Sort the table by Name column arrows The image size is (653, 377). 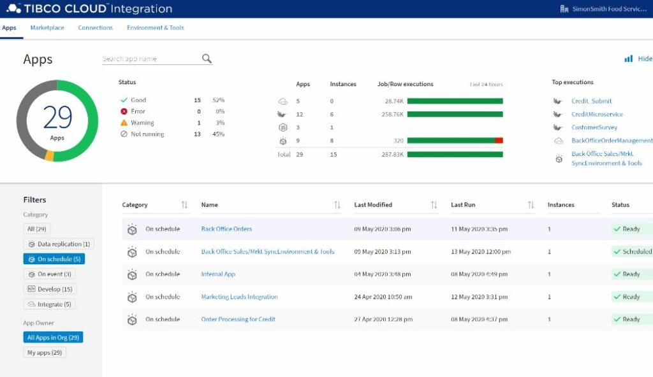(x=337, y=204)
